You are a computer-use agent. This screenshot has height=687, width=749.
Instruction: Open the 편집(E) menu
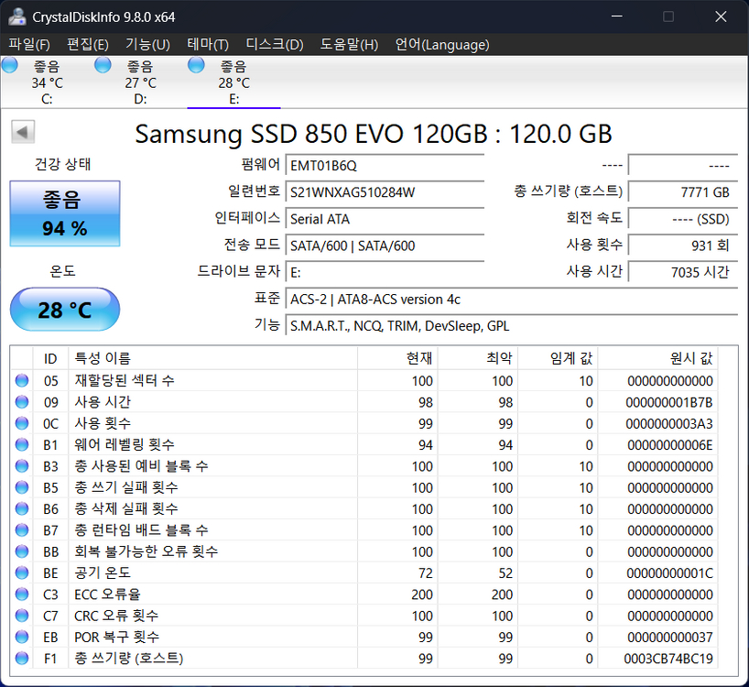pyautogui.click(x=88, y=45)
